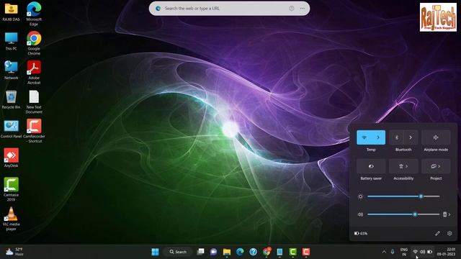
Task: Open the Project display options tile
Action: (436, 166)
